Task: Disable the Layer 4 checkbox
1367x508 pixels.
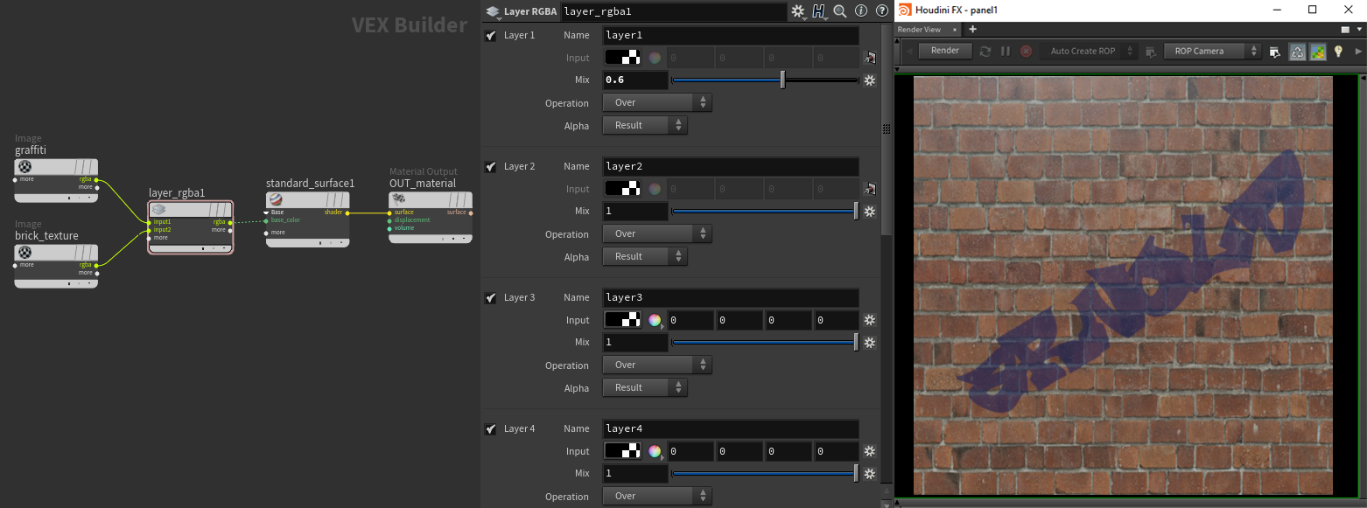Action: (491, 429)
